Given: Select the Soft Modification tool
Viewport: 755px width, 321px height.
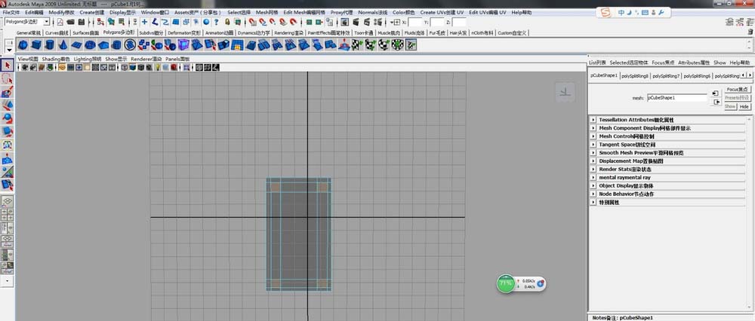Looking at the screenshot, I should [x=8, y=158].
